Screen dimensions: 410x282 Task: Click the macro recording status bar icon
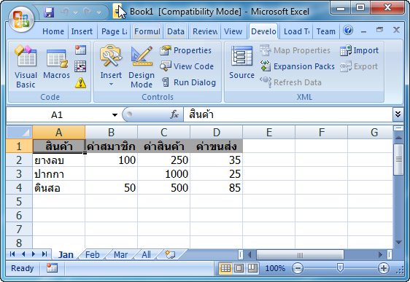pyautogui.click(x=52, y=268)
